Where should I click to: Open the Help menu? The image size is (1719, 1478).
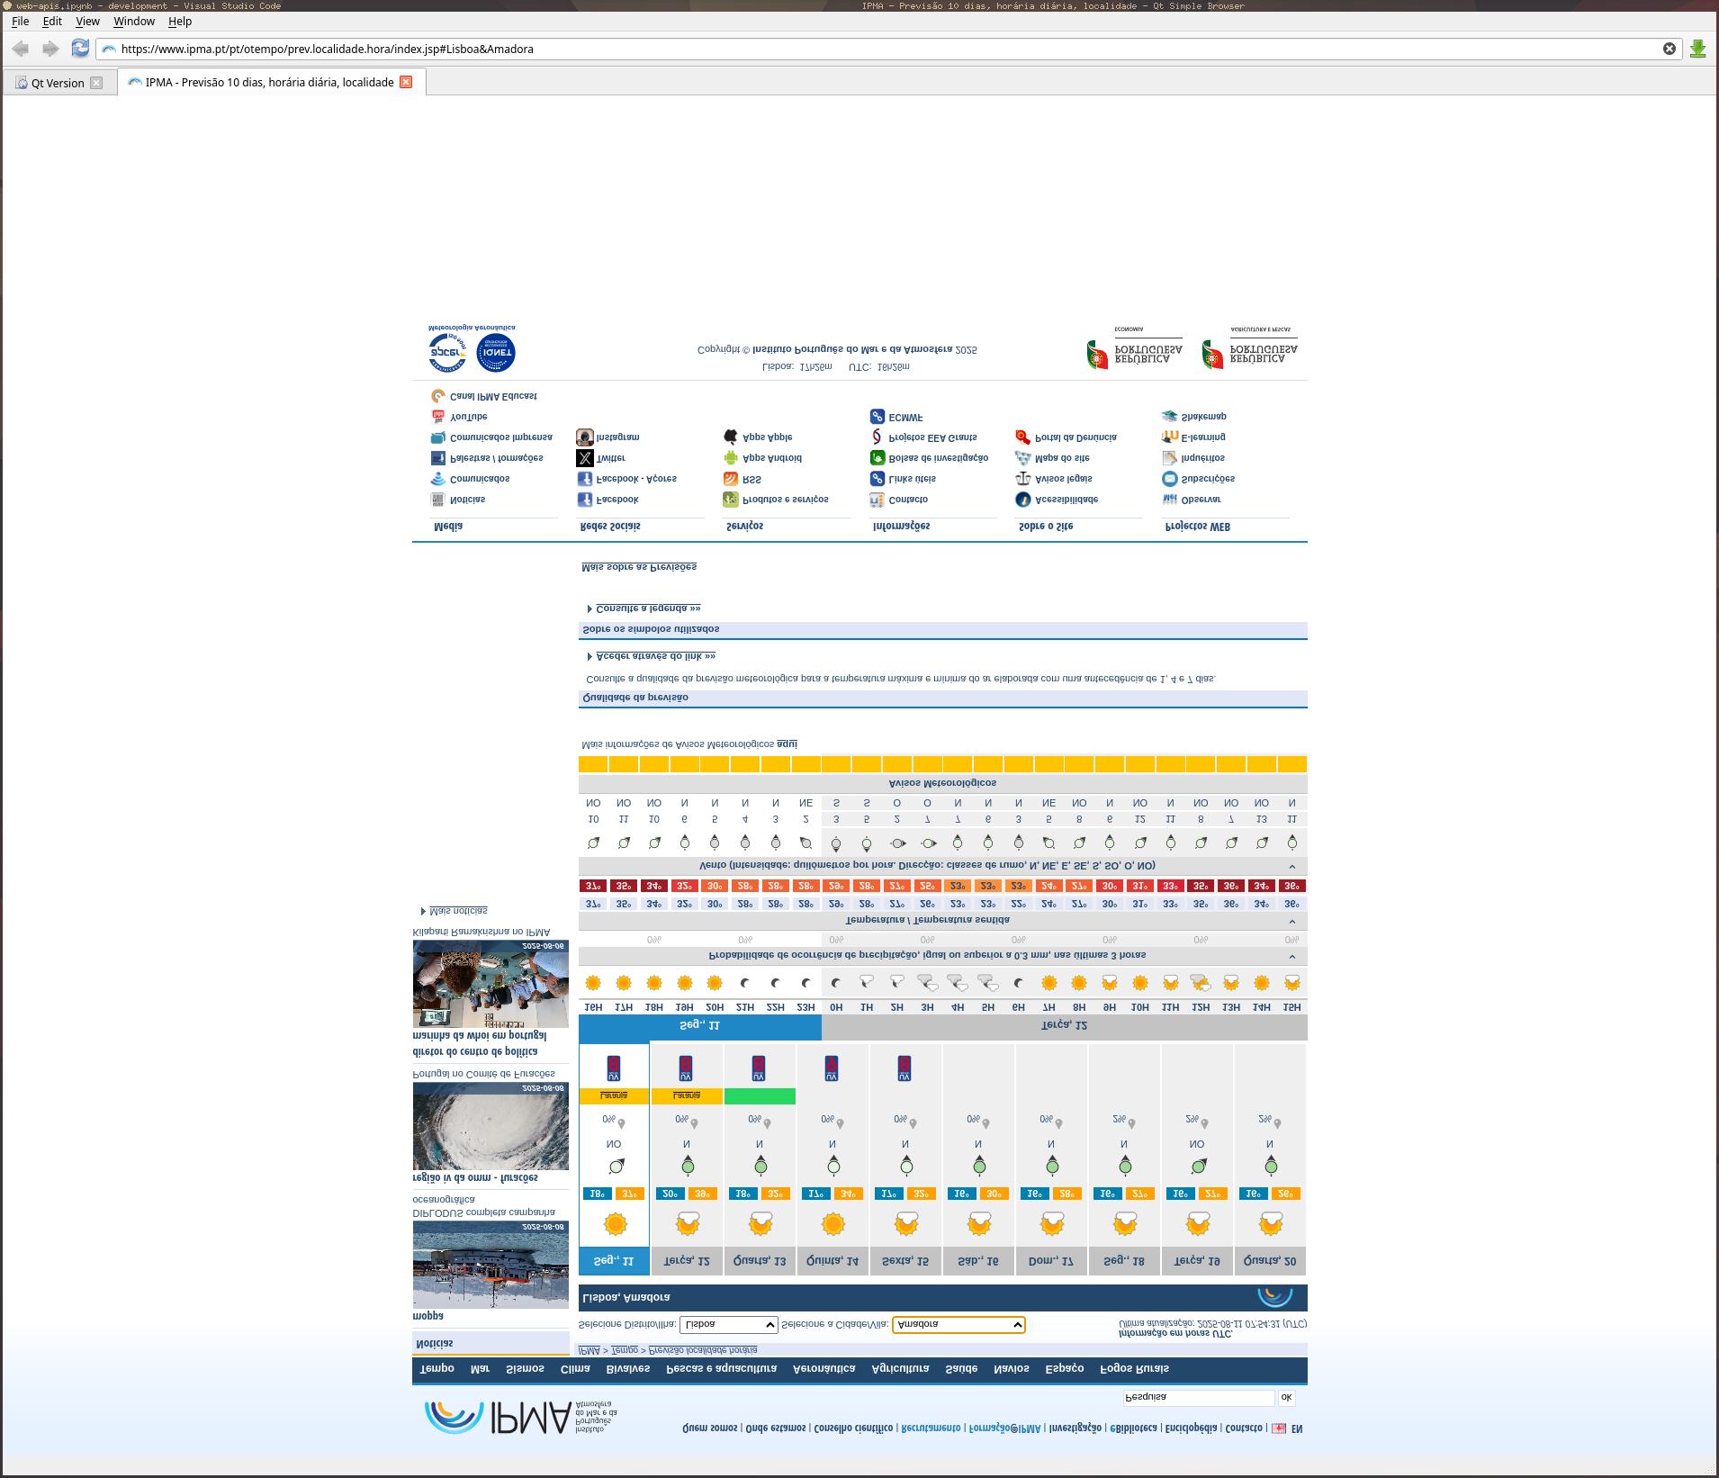click(x=180, y=21)
